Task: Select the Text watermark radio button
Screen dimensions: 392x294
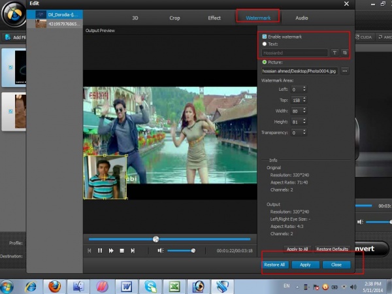Action: [x=264, y=44]
